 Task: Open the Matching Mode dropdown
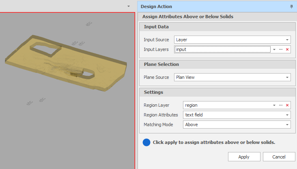point(287,125)
